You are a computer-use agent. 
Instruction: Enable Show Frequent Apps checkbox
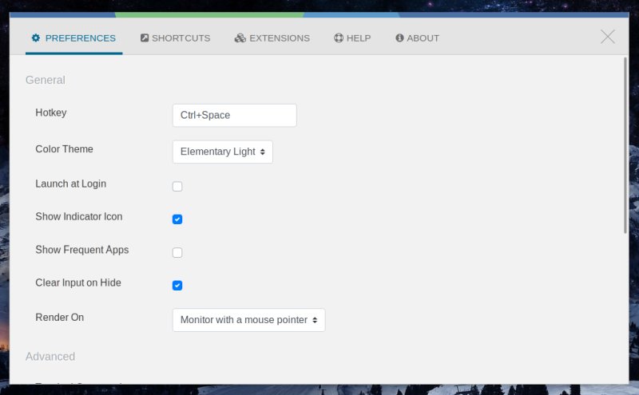click(x=177, y=252)
